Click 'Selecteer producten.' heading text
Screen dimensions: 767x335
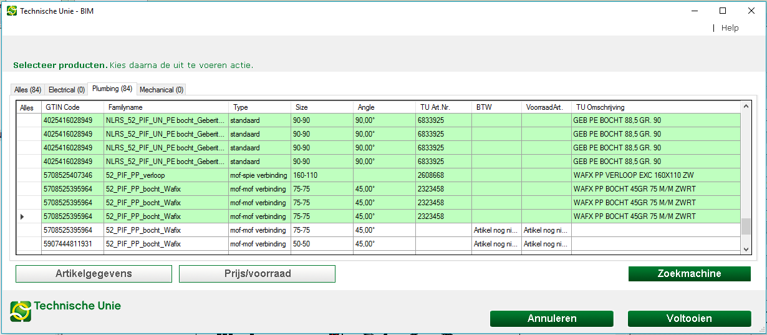60,65
